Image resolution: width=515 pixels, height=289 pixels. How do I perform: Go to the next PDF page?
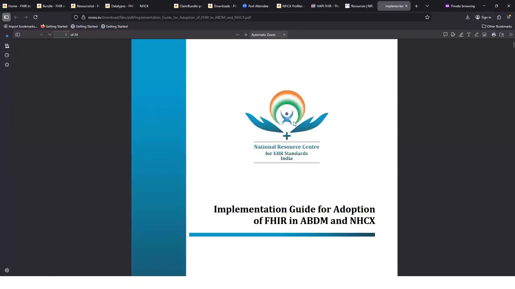[x=50, y=35]
